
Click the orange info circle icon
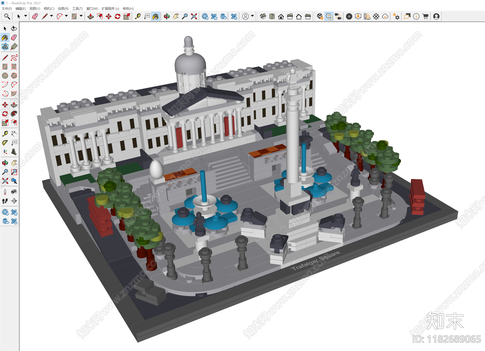(x=416, y=16)
